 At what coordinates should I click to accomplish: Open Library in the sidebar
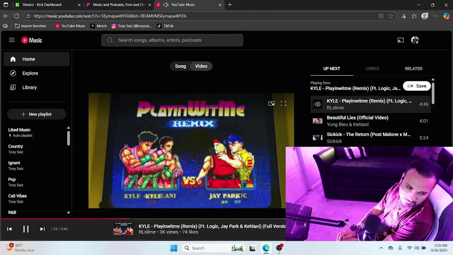click(x=37, y=87)
